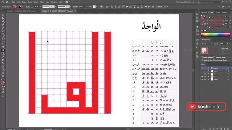Hide the Ex 1 layer eye icon
Viewport: 232px width, 130px height.
pyautogui.click(x=202, y=77)
